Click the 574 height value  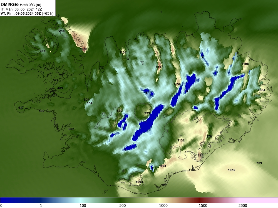tap(56, 80)
